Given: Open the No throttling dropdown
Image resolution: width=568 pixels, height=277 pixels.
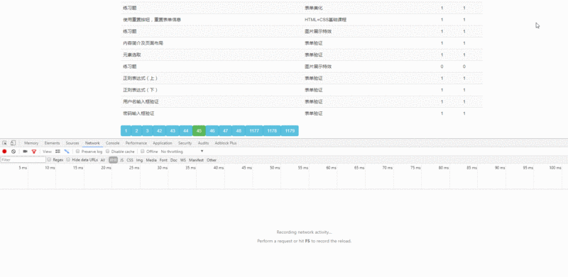Looking at the screenshot, I should 182,152.
